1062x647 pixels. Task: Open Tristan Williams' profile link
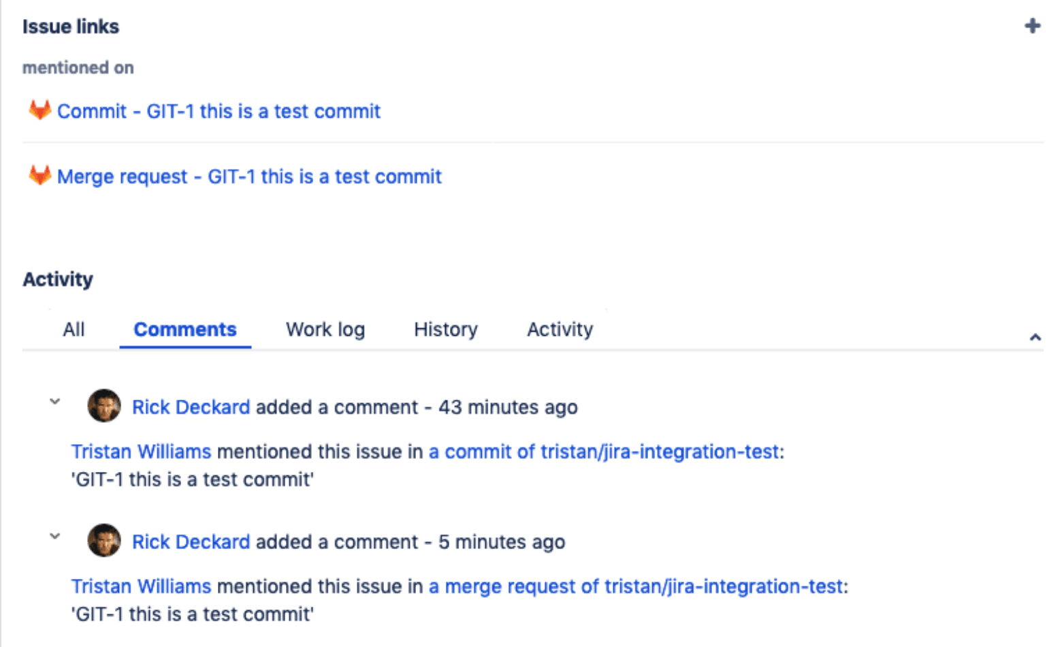[140, 451]
